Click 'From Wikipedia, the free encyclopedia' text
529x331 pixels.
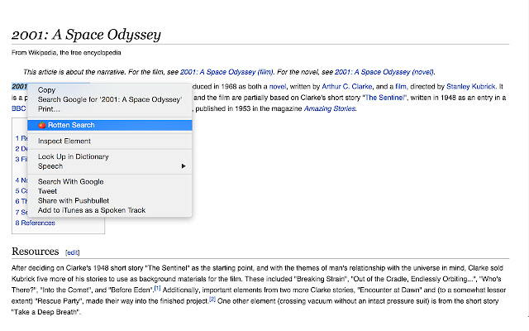click(x=66, y=53)
